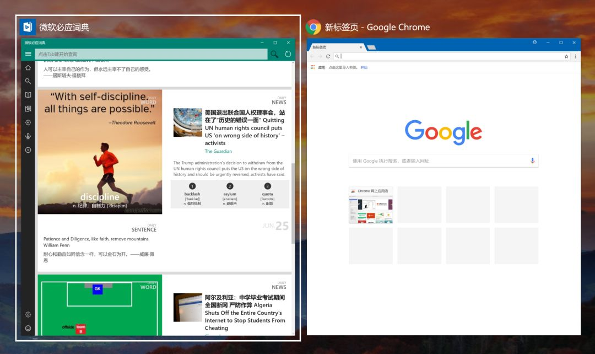Open the hamburger menu in Bing Dictionary
Screen dimensions: 595x354
28,54
